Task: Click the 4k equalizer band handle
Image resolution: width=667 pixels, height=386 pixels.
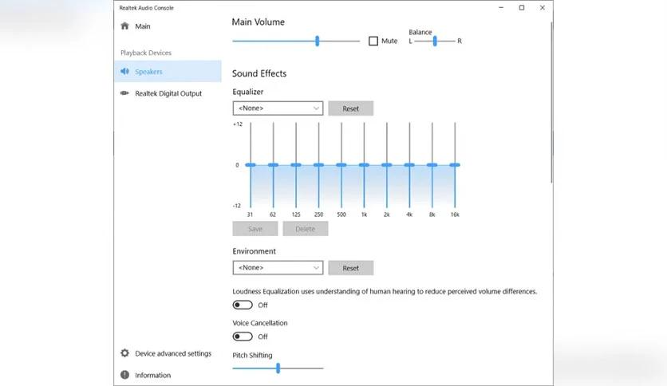Action: [x=409, y=165]
